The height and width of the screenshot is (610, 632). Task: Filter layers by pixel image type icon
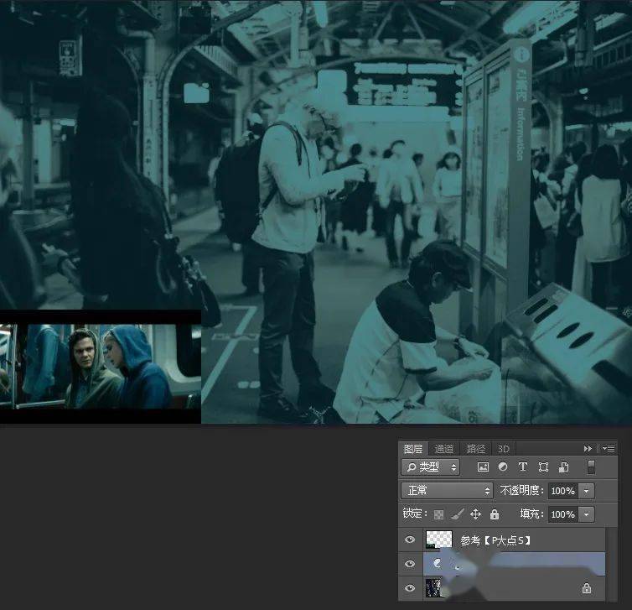point(483,467)
